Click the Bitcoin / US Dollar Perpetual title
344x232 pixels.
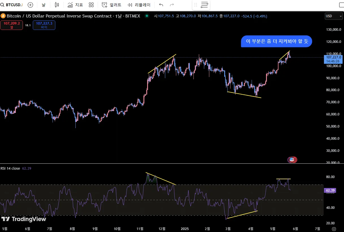point(59,16)
